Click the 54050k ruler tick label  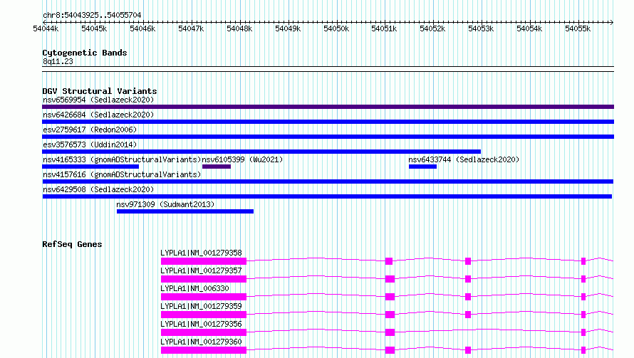click(336, 28)
